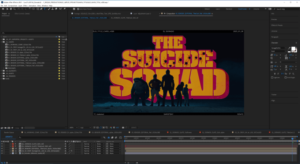Open the Composition menu
The width and height of the screenshot is (300, 164).
click(13, 6)
